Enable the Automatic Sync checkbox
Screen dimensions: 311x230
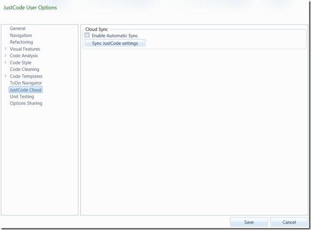click(x=87, y=35)
